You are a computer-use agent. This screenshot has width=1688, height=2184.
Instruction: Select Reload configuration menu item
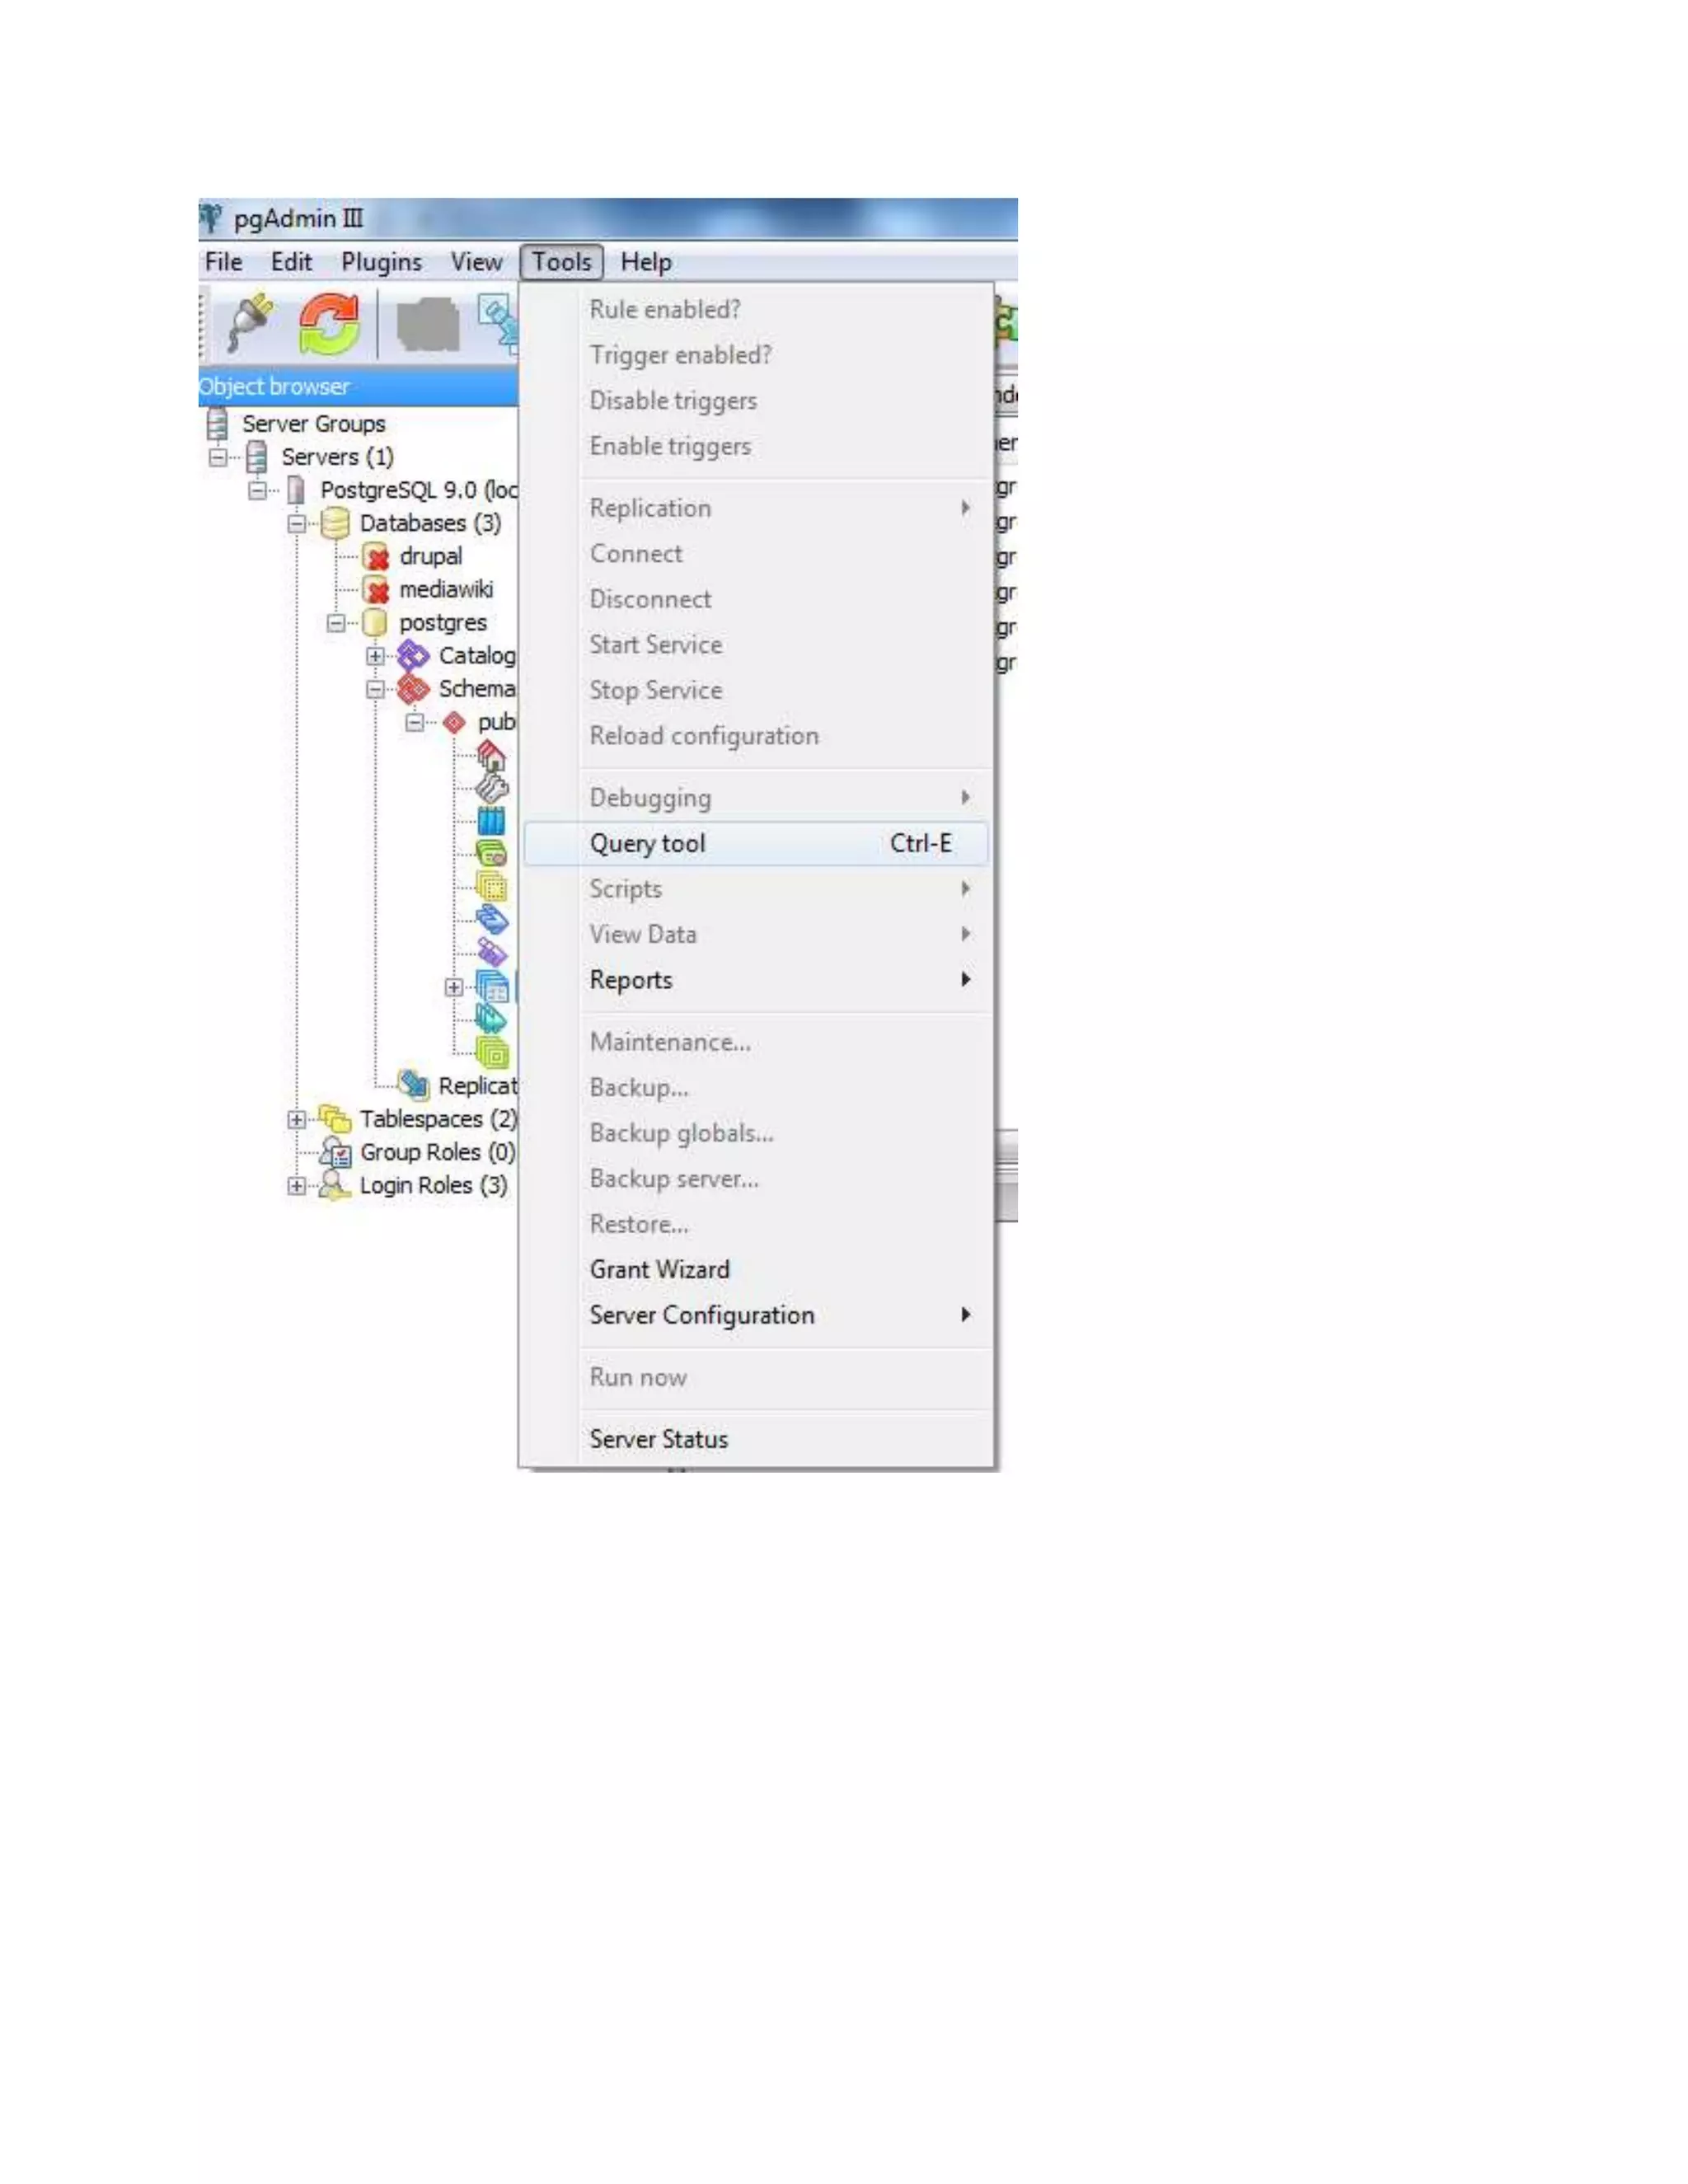pyautogui.click(x=756, y=736)
